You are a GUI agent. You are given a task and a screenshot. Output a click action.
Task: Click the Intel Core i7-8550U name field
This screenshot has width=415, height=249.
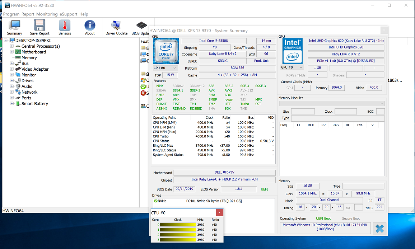coord(214,41)
